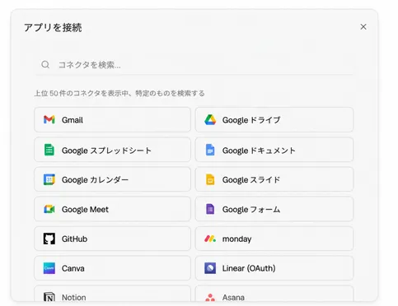The width and height of the screenshot is (398, 306).
Task: Click the monday label text
Action: pos(236,239)
